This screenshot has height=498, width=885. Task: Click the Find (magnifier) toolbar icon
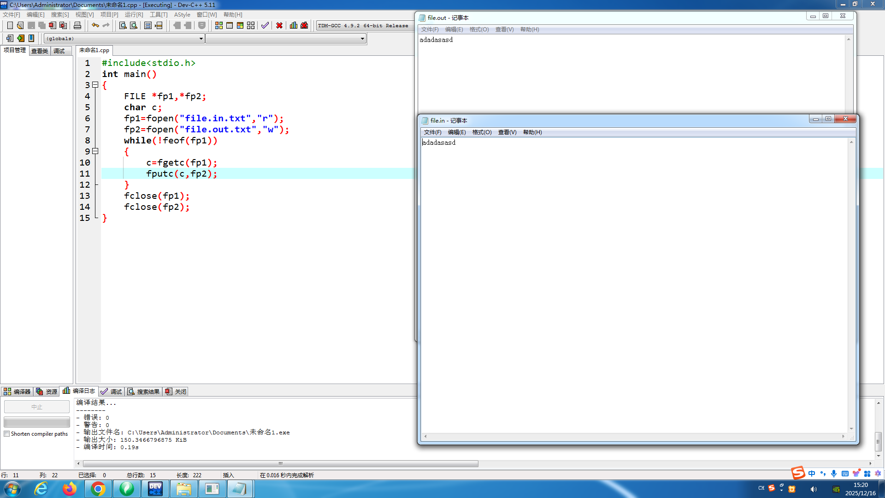[123, 25]
